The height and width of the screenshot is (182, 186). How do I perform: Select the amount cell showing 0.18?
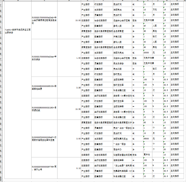pos(69,168)
